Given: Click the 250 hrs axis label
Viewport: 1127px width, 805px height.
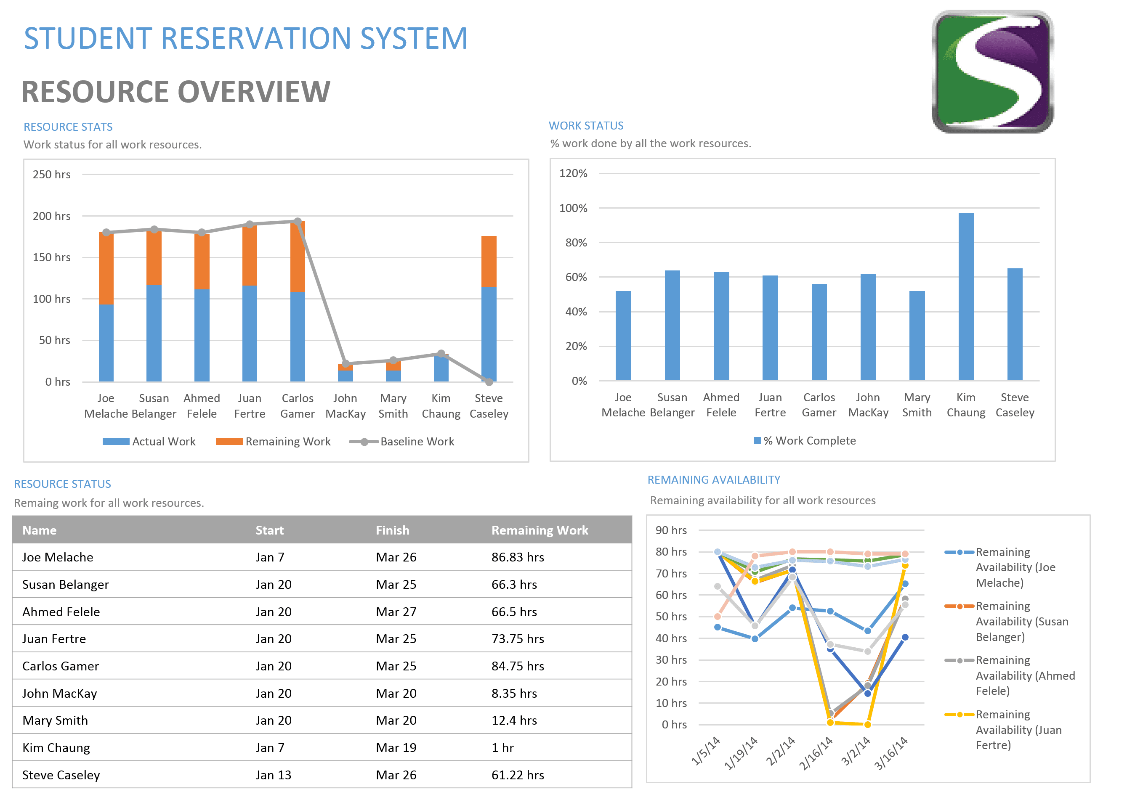Looking at the screenshot, I should click(52, 175).
